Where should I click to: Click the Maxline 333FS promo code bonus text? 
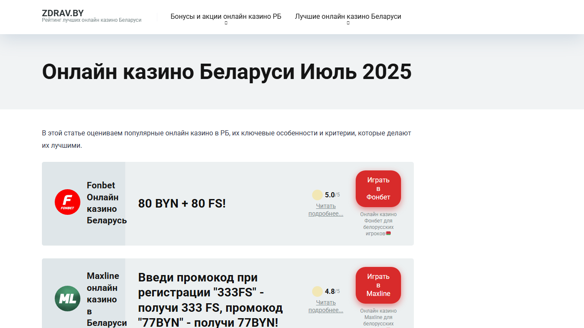click(210, 300)
